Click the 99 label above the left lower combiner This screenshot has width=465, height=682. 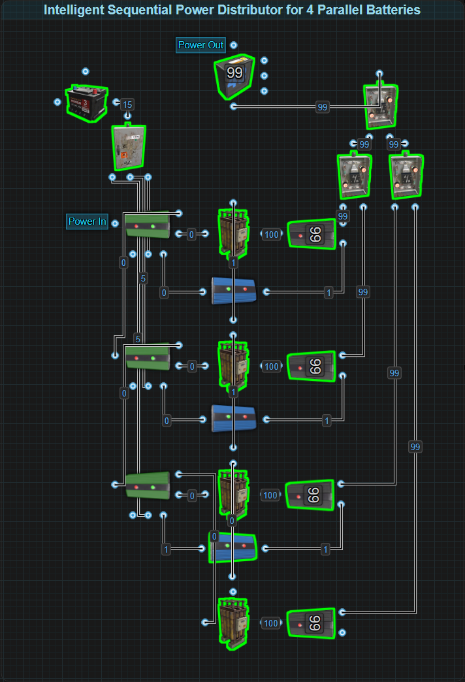pyautogui.click(x=364, y=144)
